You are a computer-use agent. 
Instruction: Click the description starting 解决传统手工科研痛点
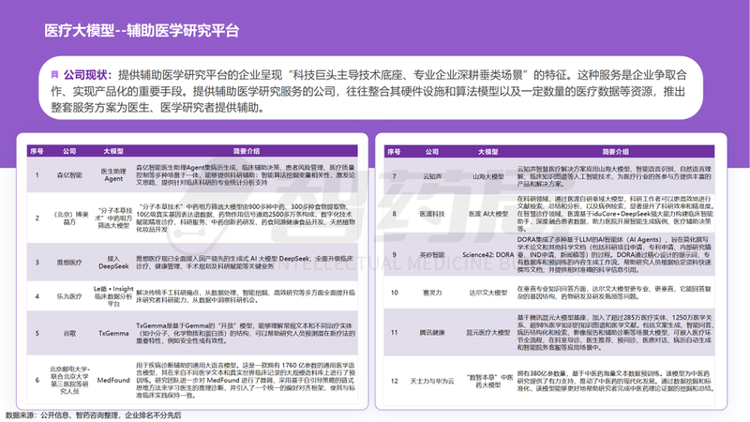click(246, 296)
